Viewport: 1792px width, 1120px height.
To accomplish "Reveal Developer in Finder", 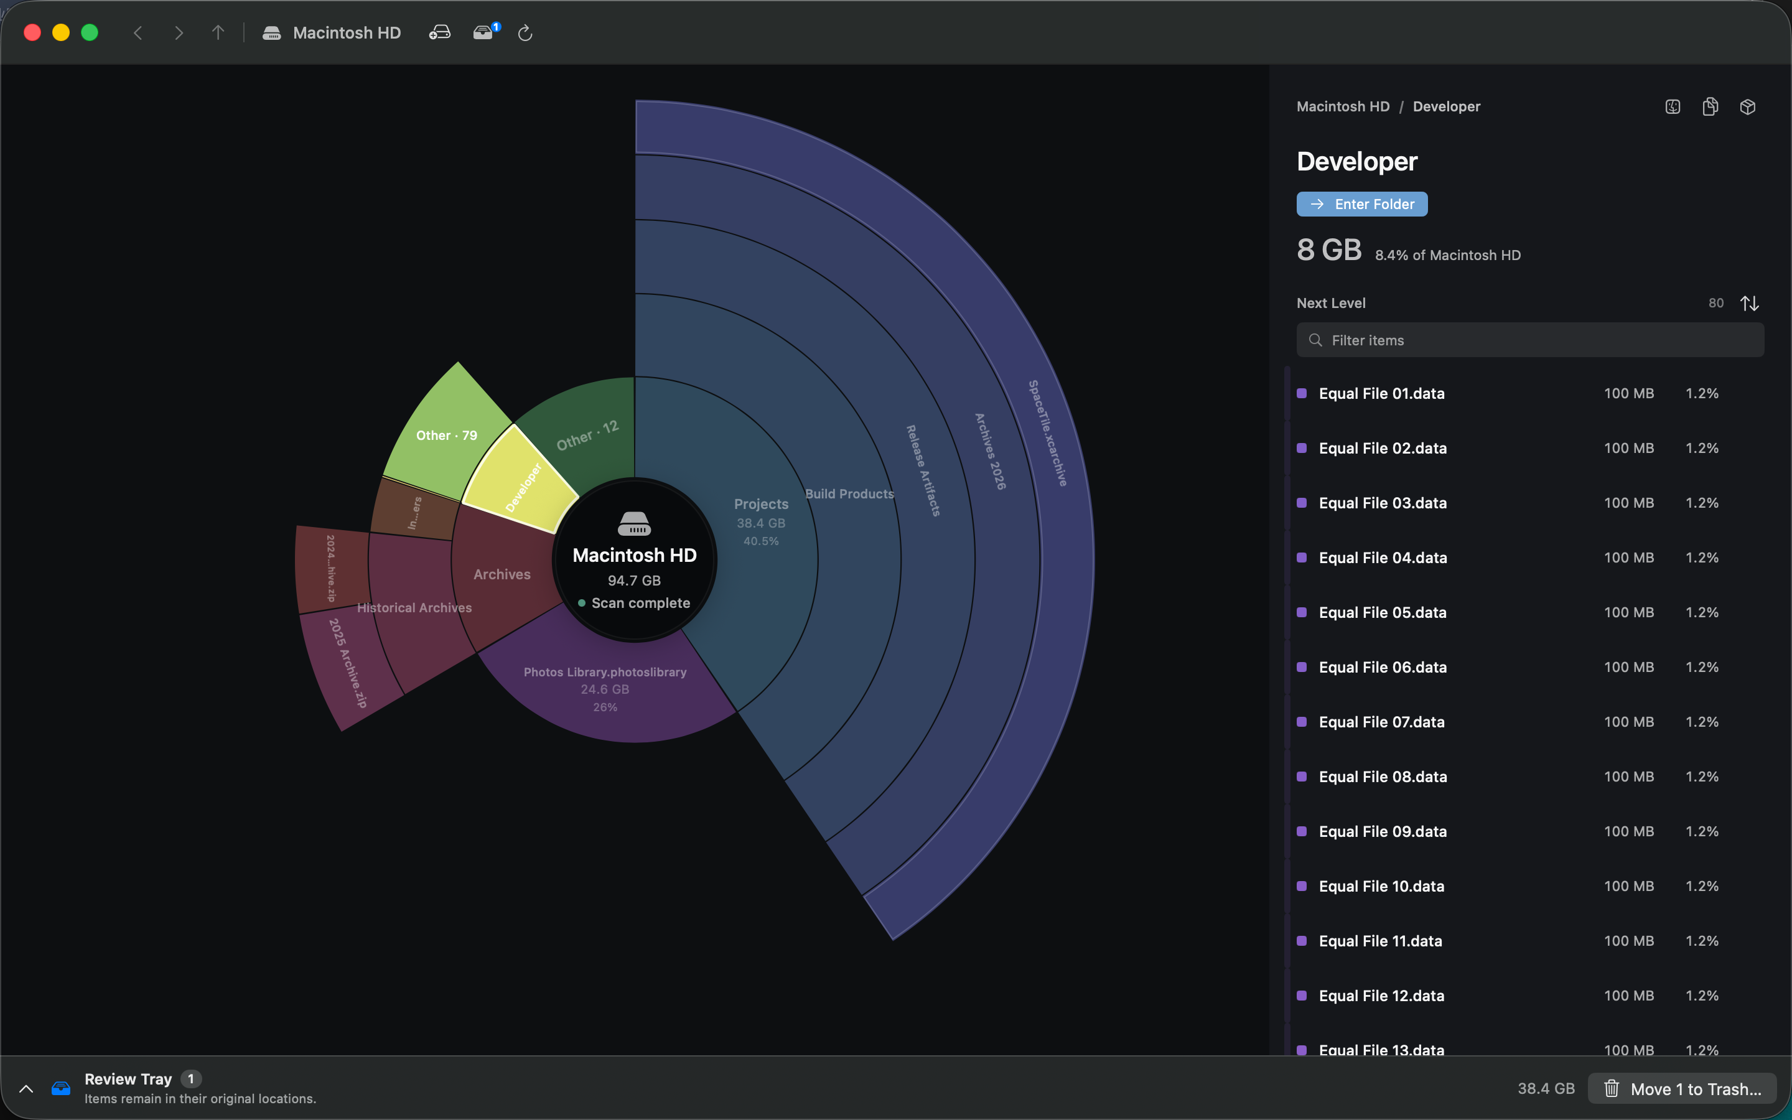I will (x=1673, y=106).
